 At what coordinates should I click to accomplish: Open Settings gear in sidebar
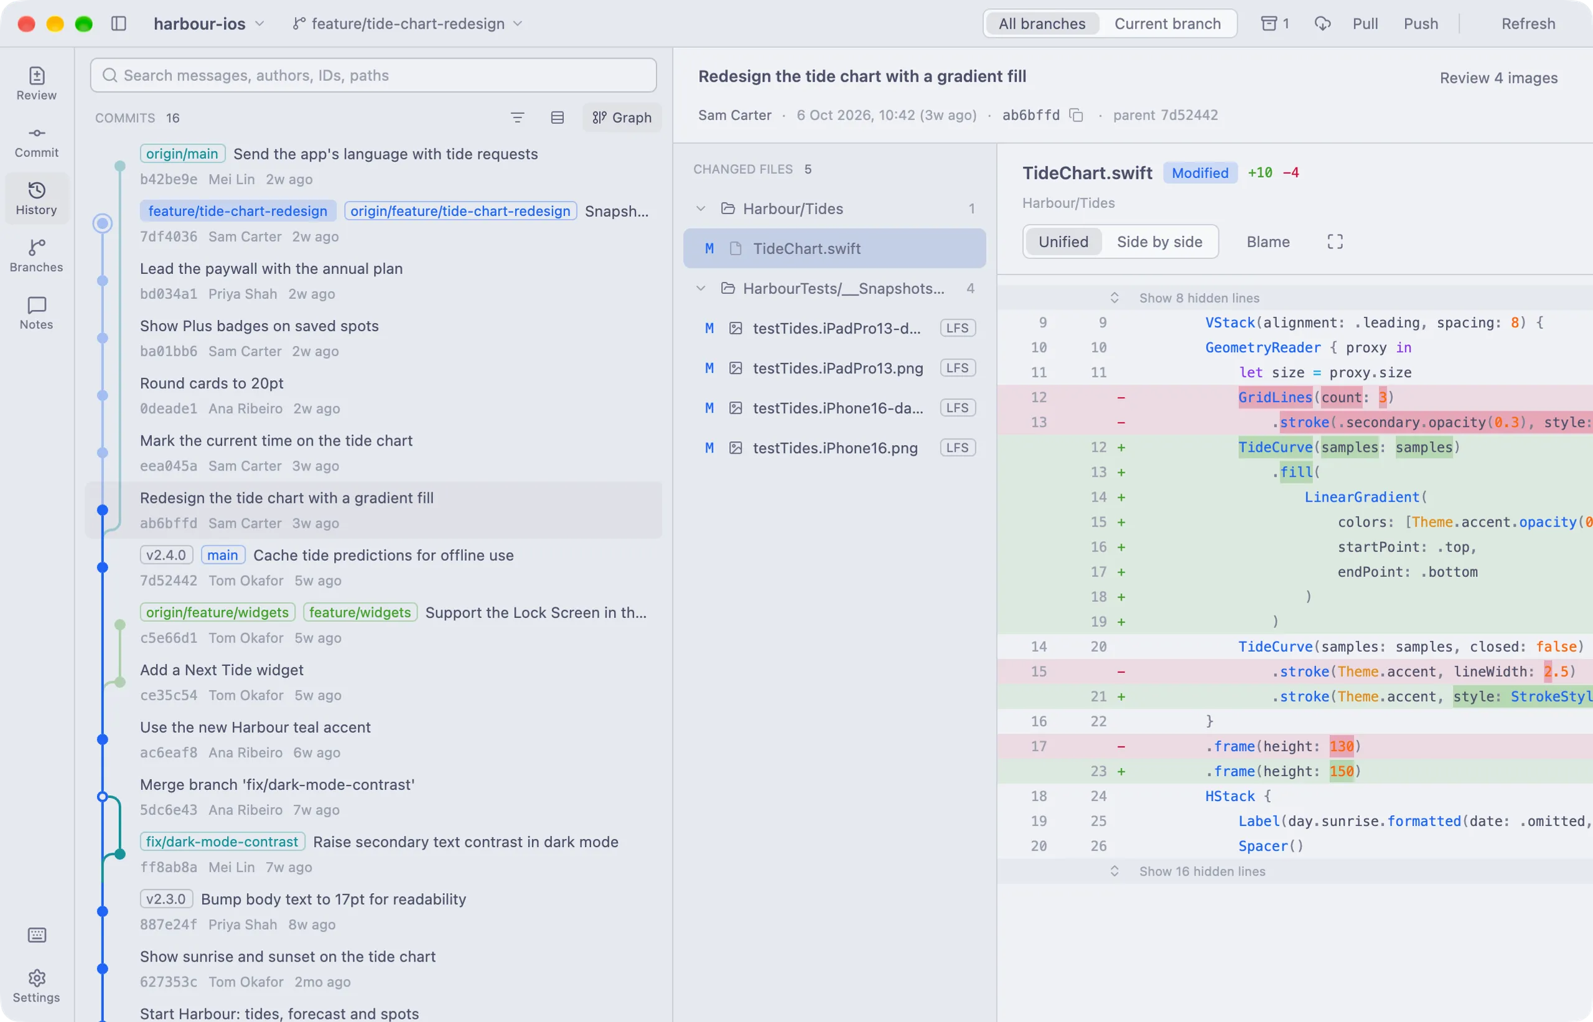[x=37, y=985]
